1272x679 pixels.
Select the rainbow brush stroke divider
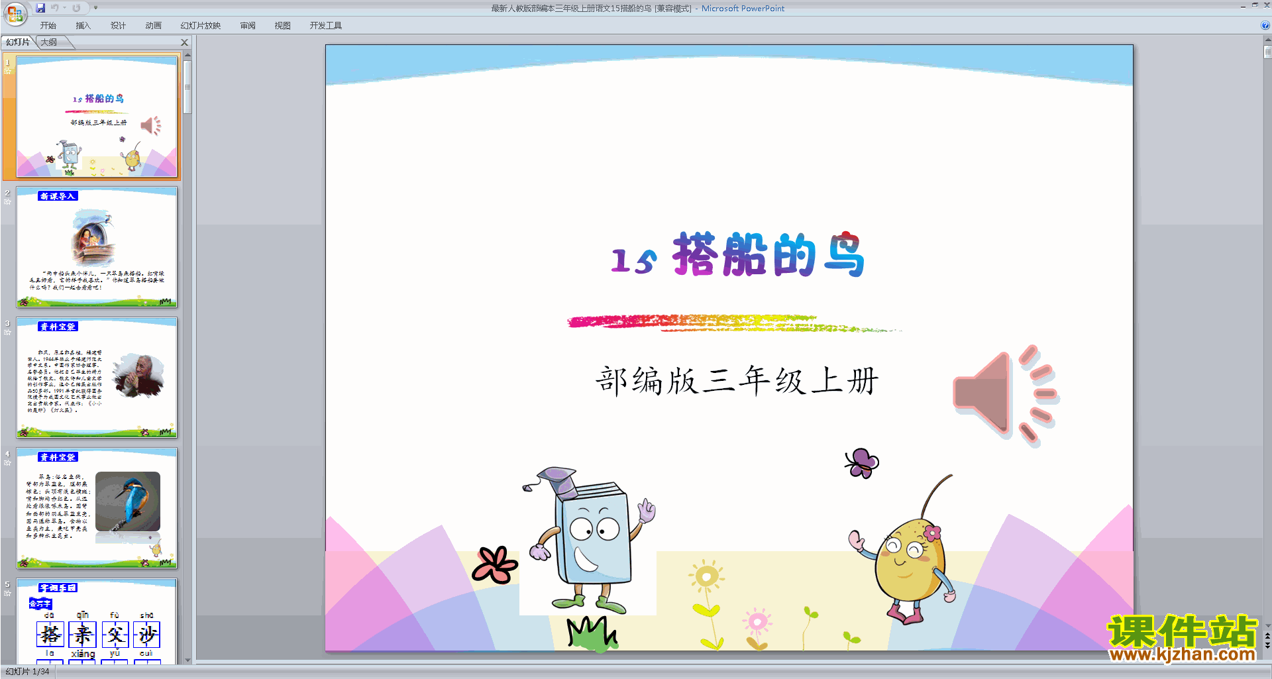tap(734, 323)
